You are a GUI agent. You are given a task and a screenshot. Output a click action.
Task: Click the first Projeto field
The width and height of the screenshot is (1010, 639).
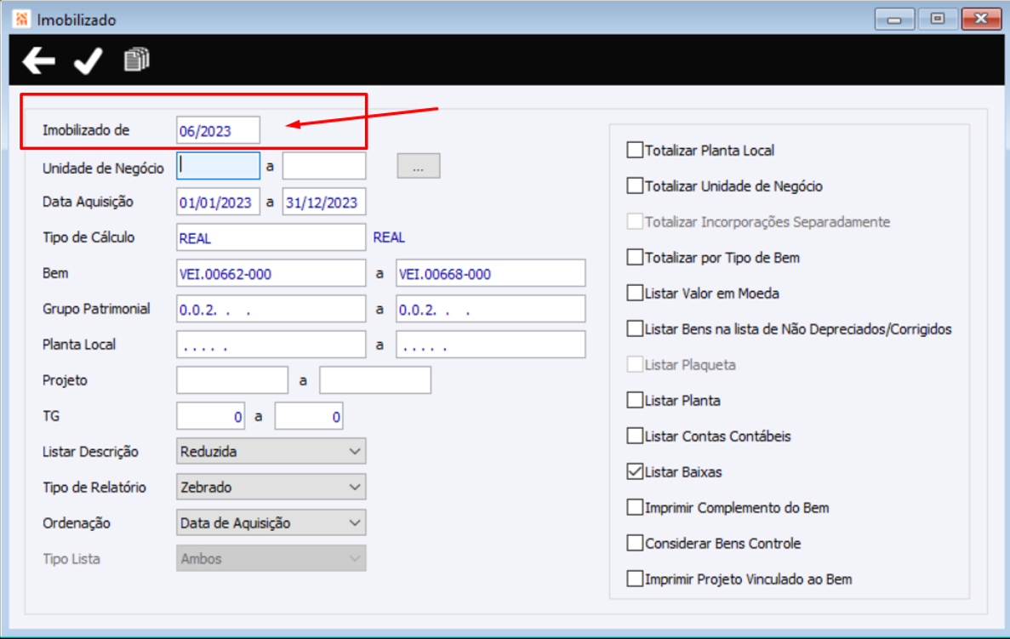coord(232,380)
